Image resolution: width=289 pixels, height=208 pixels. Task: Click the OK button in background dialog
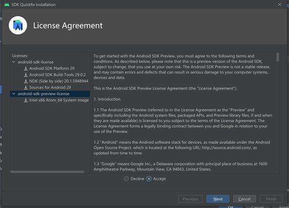click(x=231, y=207)
